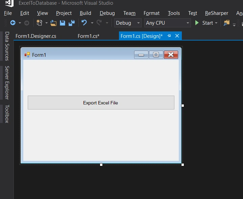This screenshot has height=199, width=243.
Task: Click the Navigate Backward arrow icon
Action: pyautogui.click(x=13, y=23)
